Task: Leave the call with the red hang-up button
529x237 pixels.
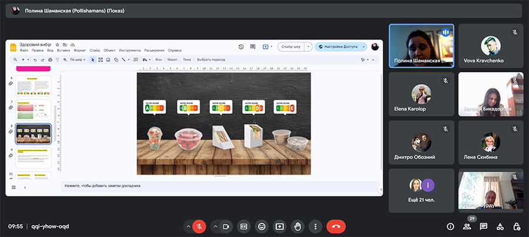Action: 336,226
